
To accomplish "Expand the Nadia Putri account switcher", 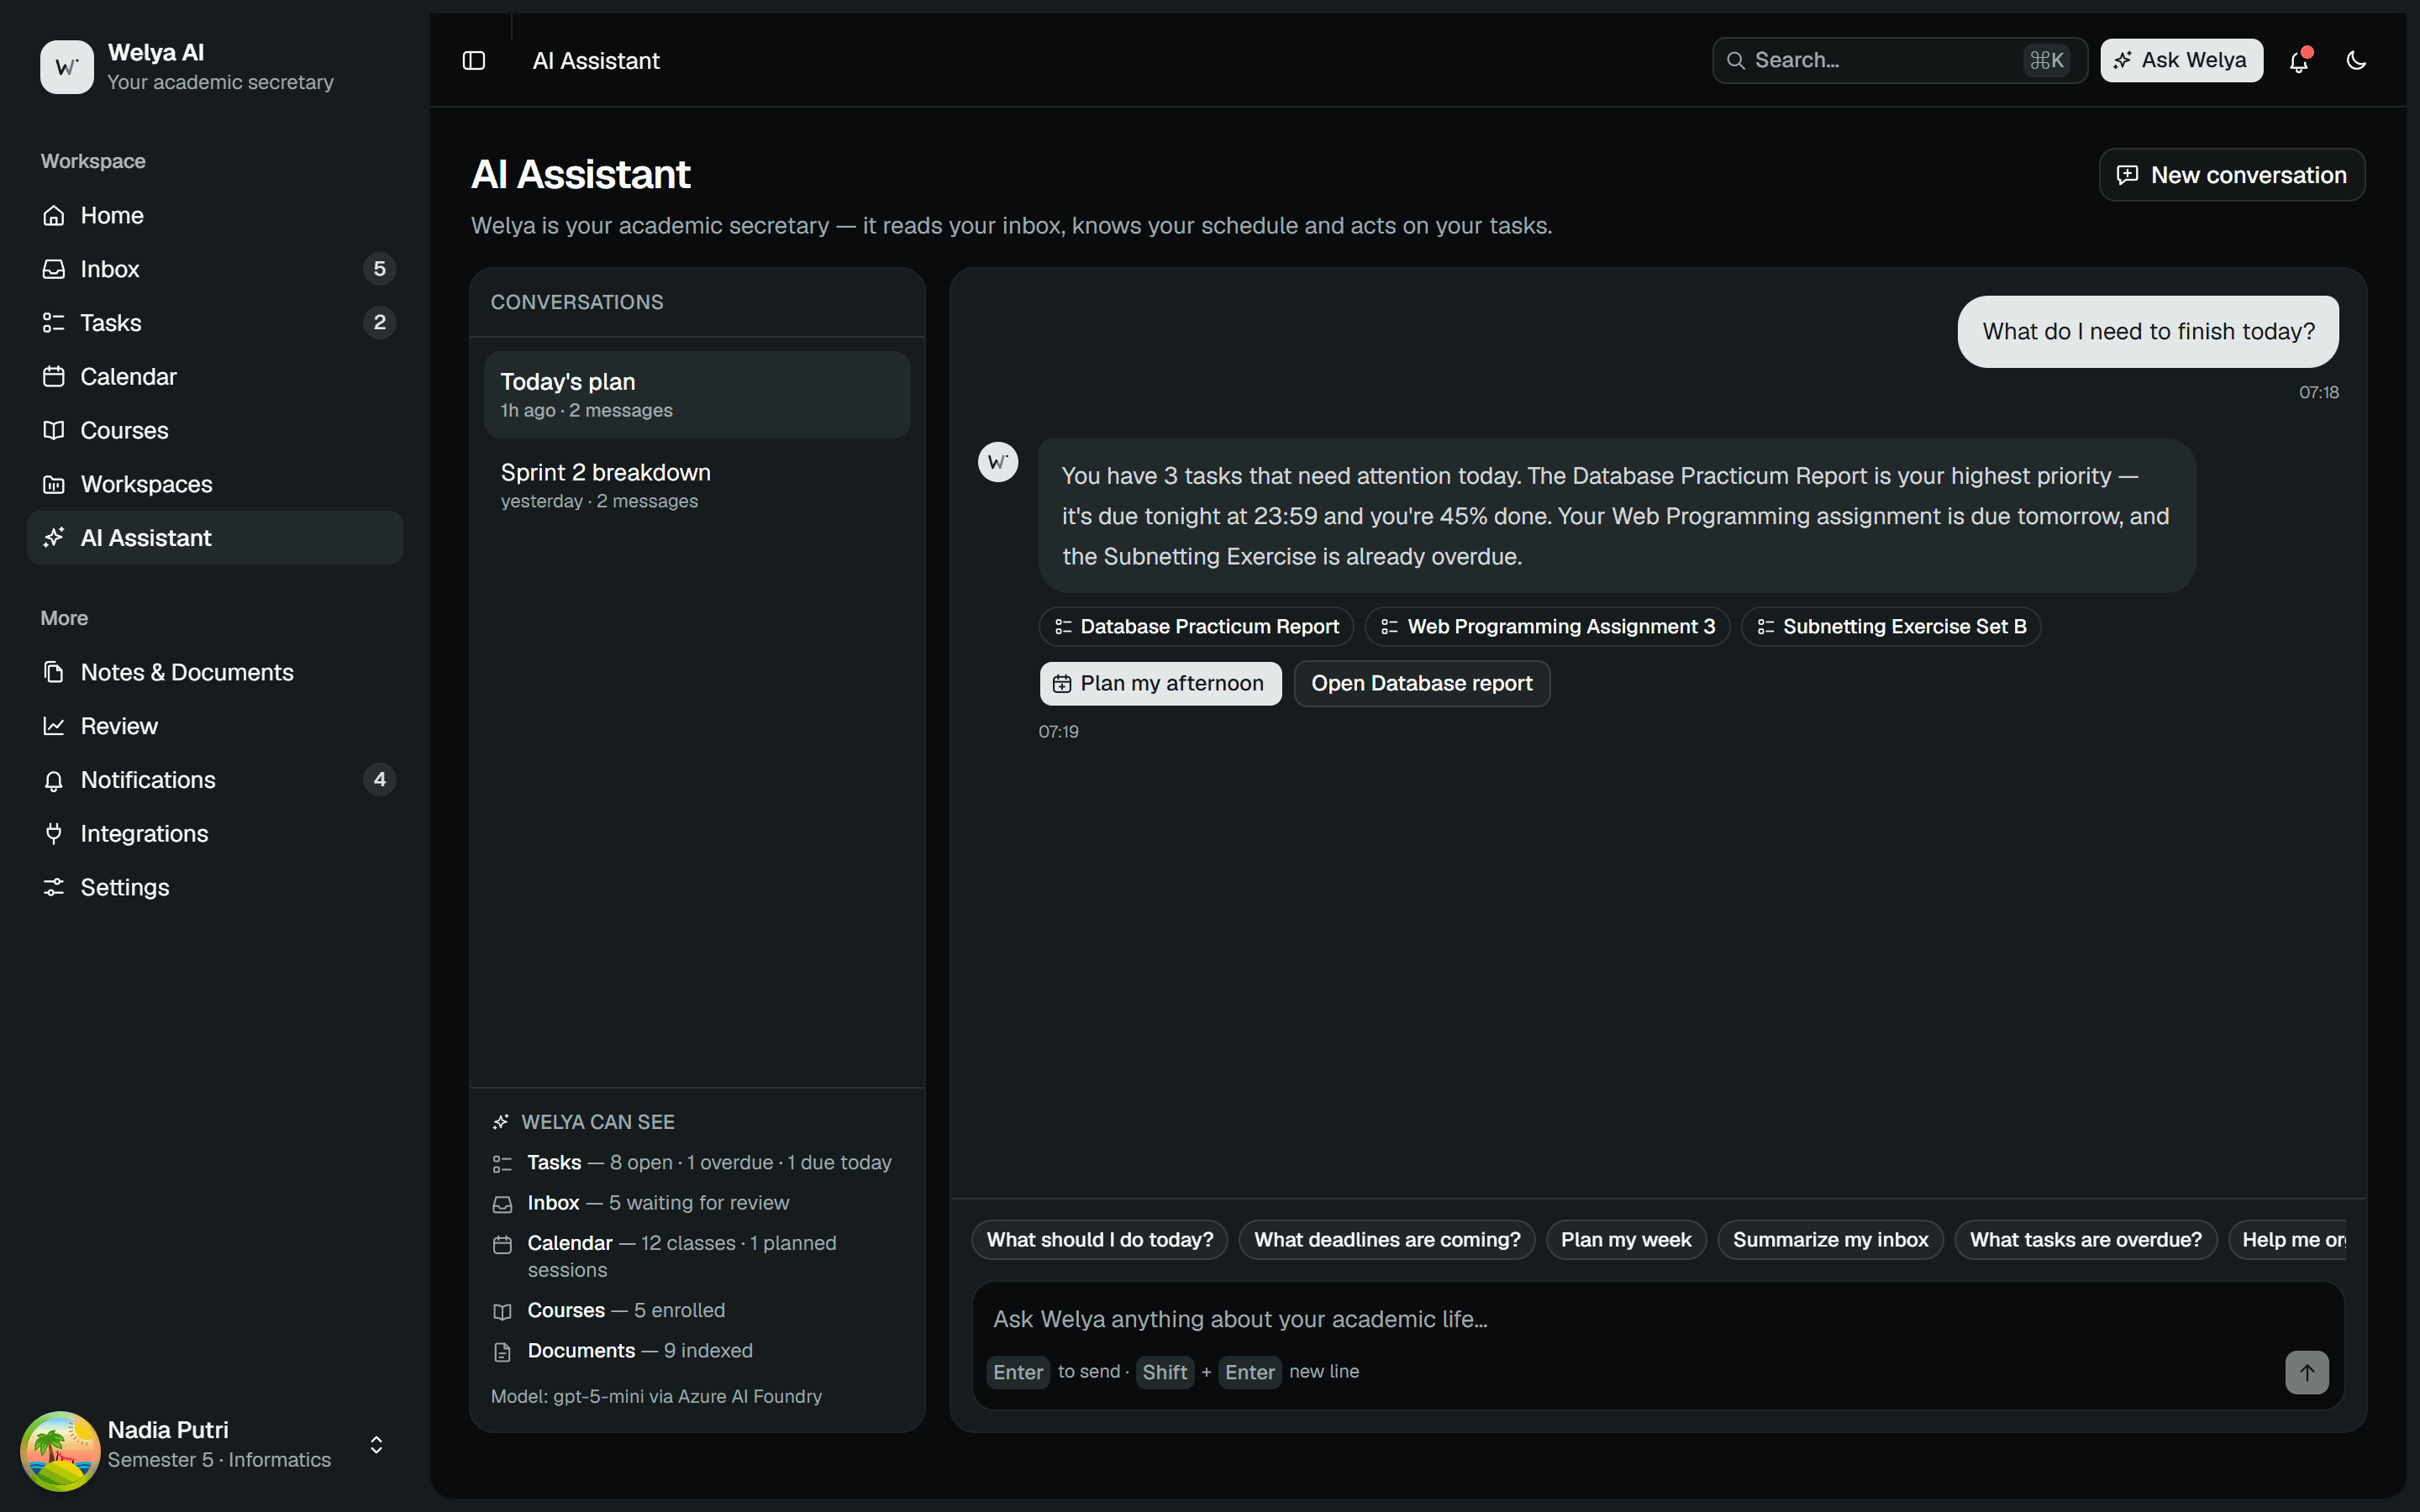I will 376,1445.
